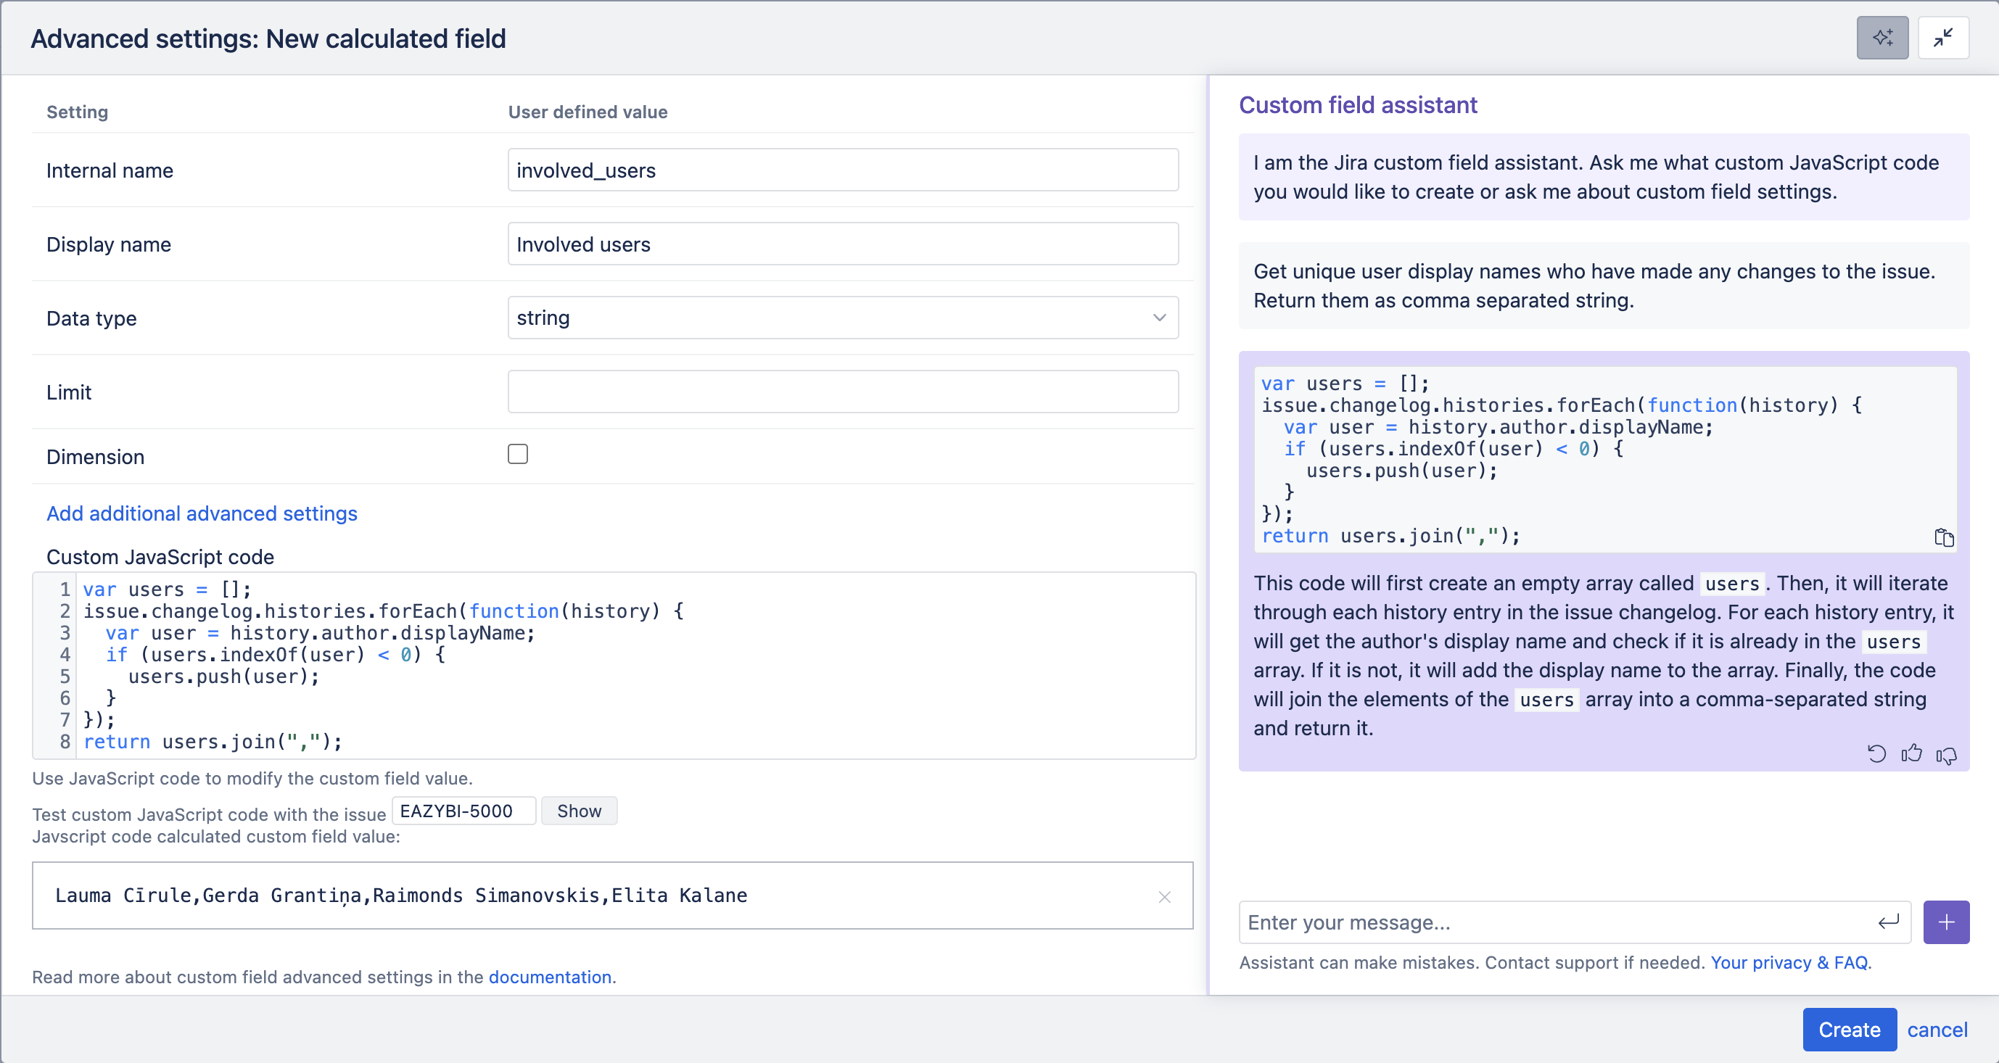
Task: Regenerate the assistant's response
Action: [x=1877, y=753]
